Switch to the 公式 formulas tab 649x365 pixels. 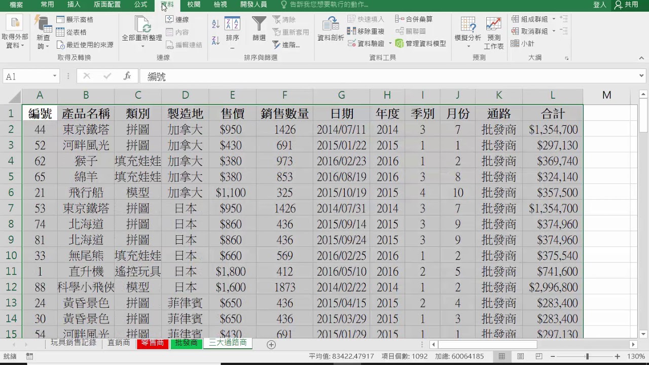click(x=140, y=5)
